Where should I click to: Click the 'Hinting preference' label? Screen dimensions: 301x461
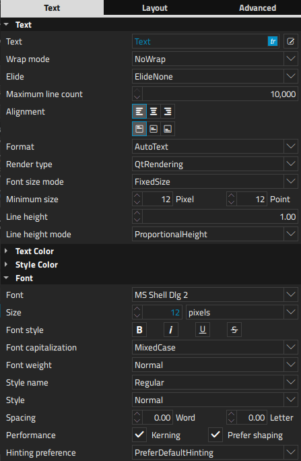(x=41, y=453)
